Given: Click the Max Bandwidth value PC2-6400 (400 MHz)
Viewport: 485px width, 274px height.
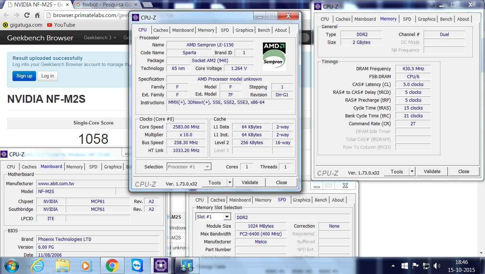Looking at the screenshot, I should point(260,234).
